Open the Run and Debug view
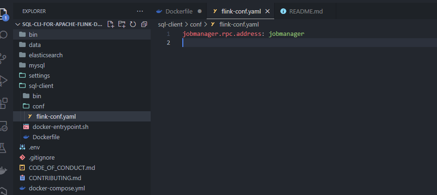This screenshot has height=195, width=437. [3, 81]
